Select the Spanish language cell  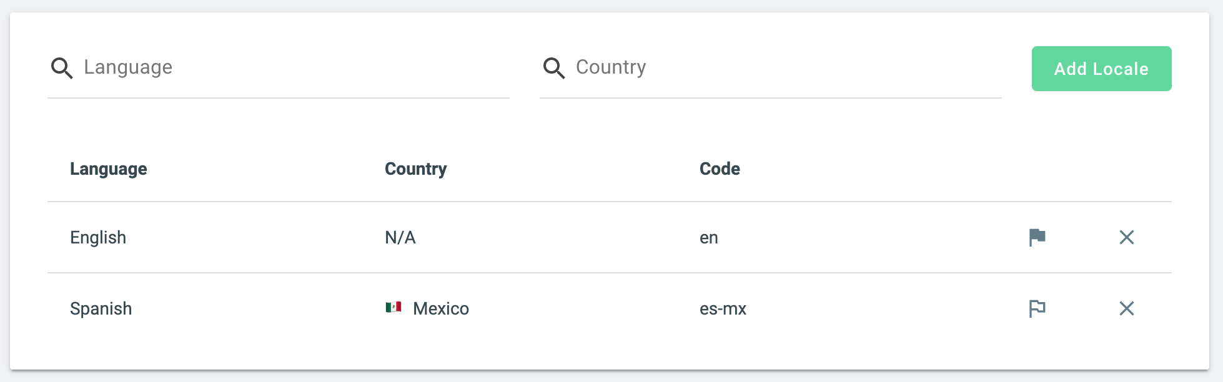pyautogui.click(x=101, y=309)
